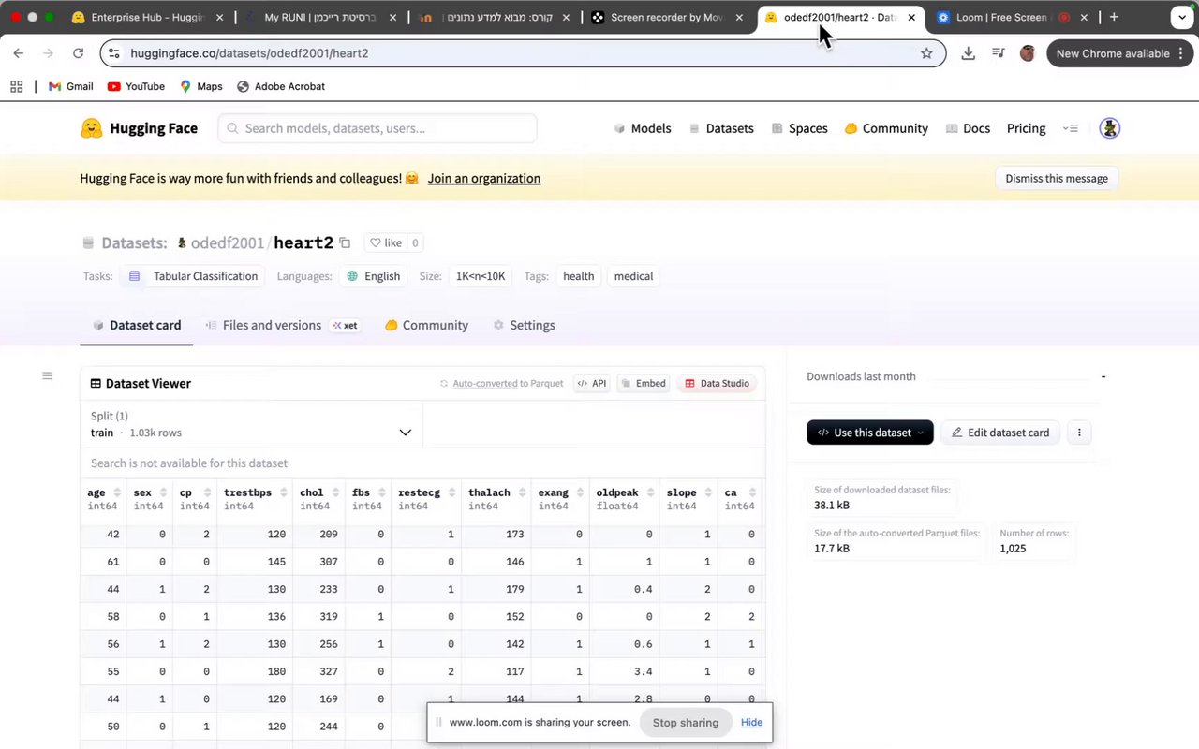Hide the Loom screen sharing bar
Image resolution: width=1199 pixels, height=749 pixels.
pyautogui.click(x=751, y=722)
